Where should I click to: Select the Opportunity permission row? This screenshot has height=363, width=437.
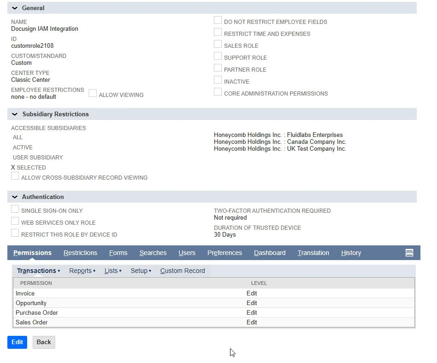(x=214, y=303)
